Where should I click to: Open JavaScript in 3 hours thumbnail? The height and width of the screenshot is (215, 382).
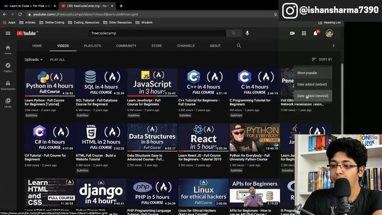tap(152, 82)
